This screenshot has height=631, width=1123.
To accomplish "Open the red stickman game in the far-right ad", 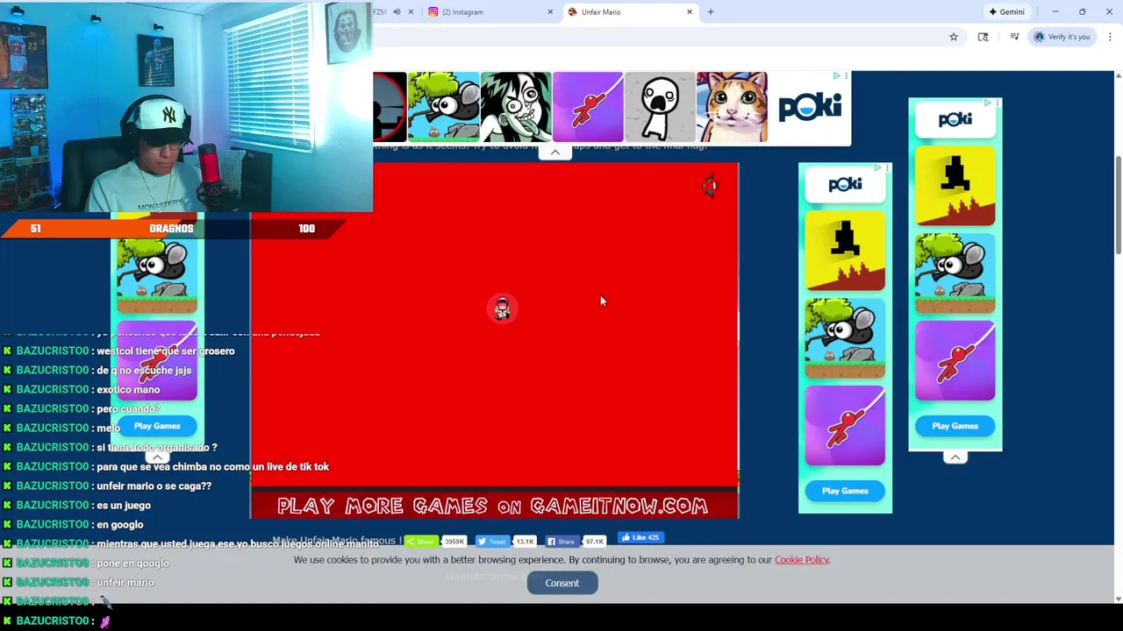I will (955, 361).
